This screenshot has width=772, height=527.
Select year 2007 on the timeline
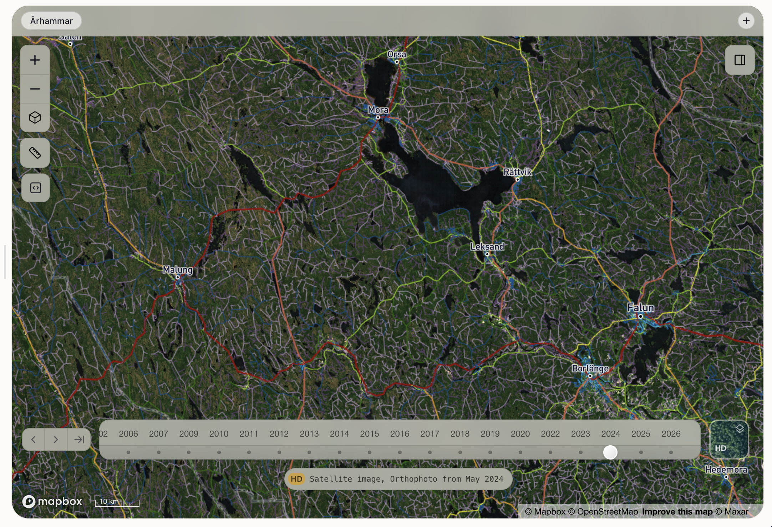[x=158, y=434]
